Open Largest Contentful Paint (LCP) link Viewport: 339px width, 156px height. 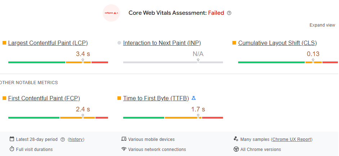coord(48,43)
